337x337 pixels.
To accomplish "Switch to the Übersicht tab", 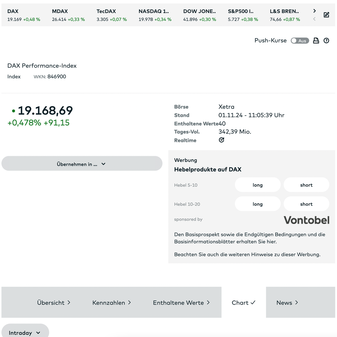I will tap(54, 303).
